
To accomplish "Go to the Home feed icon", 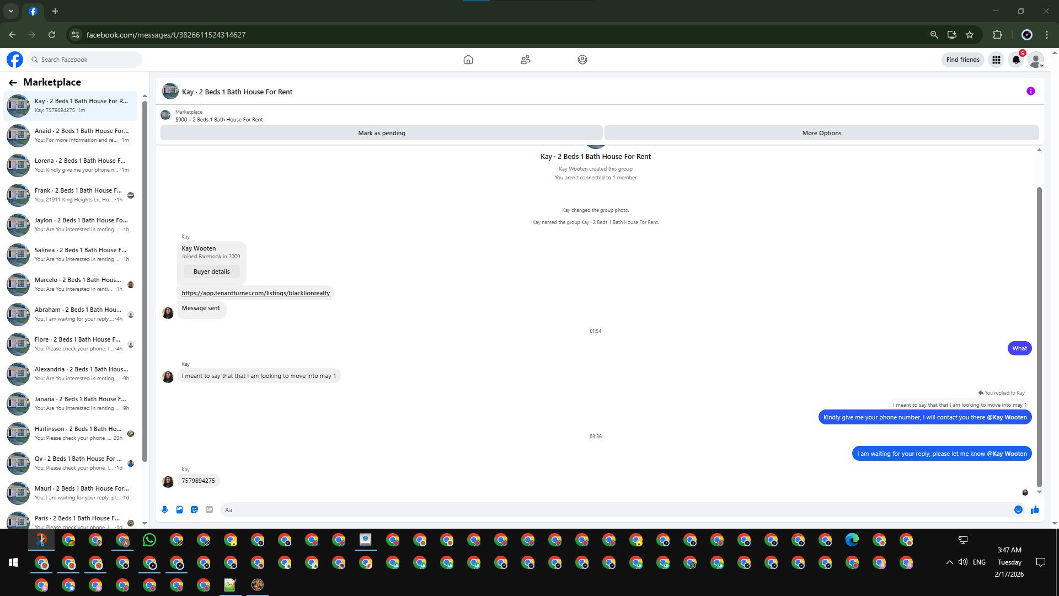I will [468, 60].
